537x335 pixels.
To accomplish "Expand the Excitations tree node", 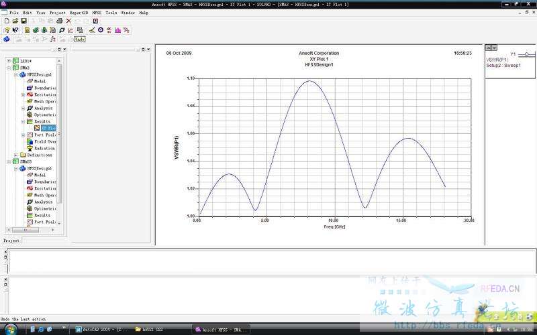I will (x=23, y=94).
